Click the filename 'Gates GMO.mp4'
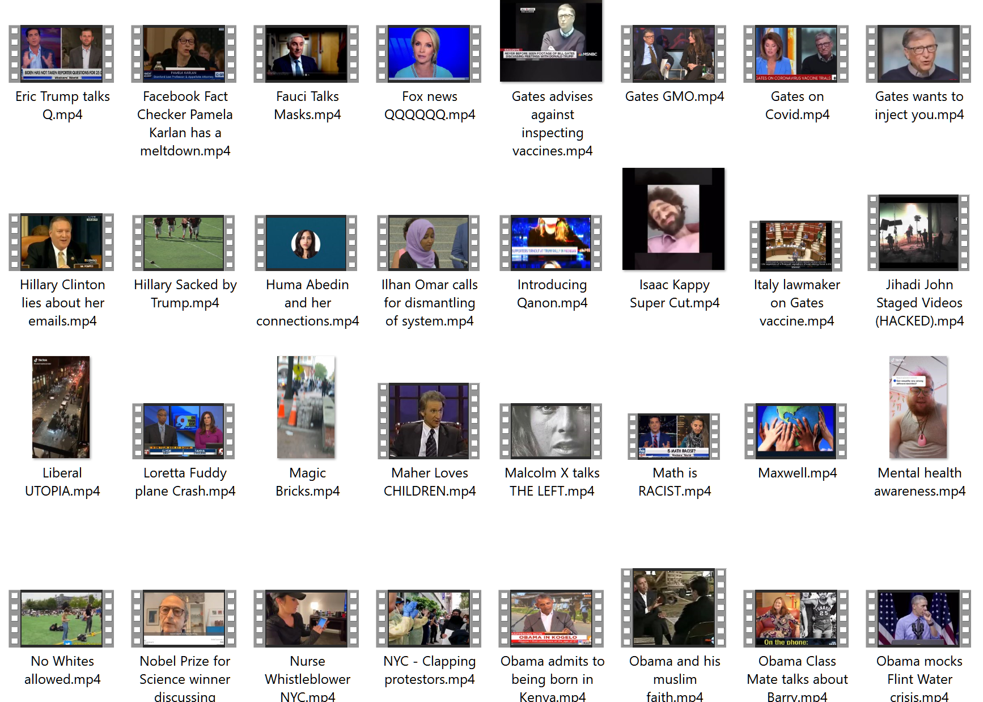This screenshot has height=702, width=983. pyautogui.click(x=675, y=96)
